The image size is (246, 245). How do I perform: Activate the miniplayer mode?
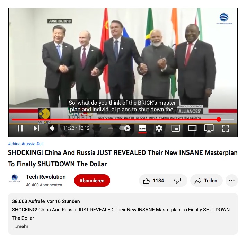click(x=176, y=128)
